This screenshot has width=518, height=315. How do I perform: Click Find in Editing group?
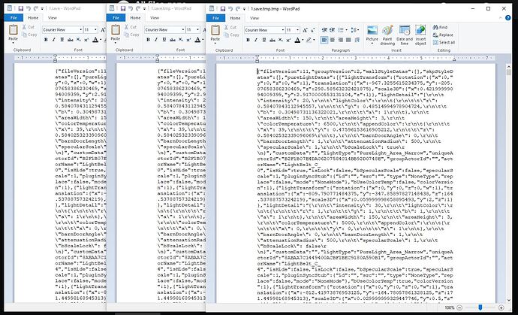[x=440, y=28]
